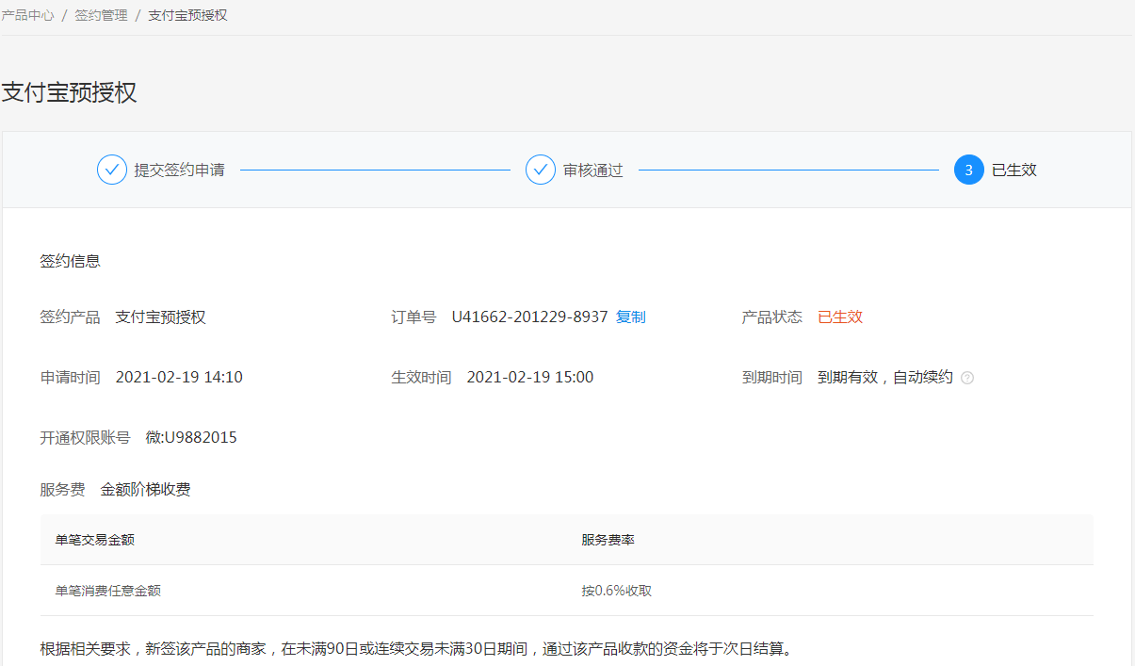The image size is (1135, 666).
Task: Click the account 微:U9882015
Action: point(191,438)
